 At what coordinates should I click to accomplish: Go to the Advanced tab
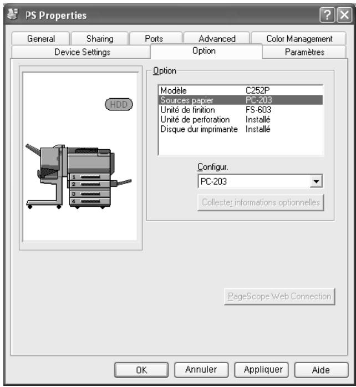[x=217, y=38]
